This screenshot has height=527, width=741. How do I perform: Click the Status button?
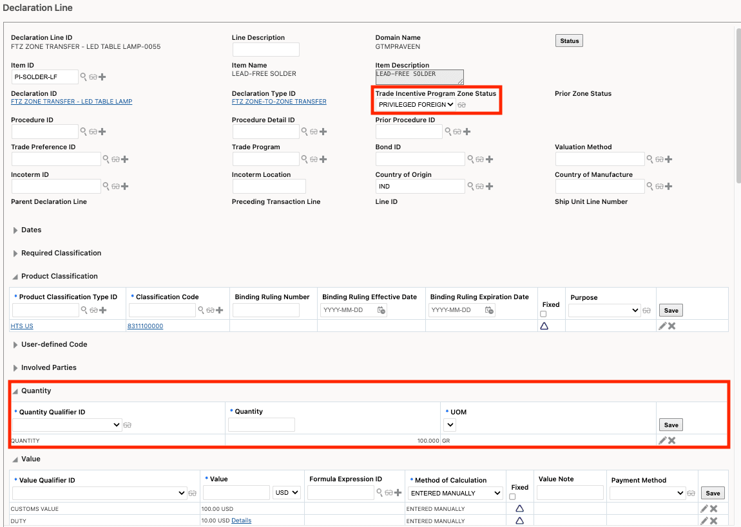569,41
